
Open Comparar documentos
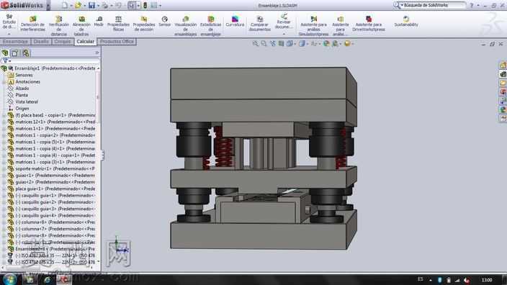[x=260, y=24]
